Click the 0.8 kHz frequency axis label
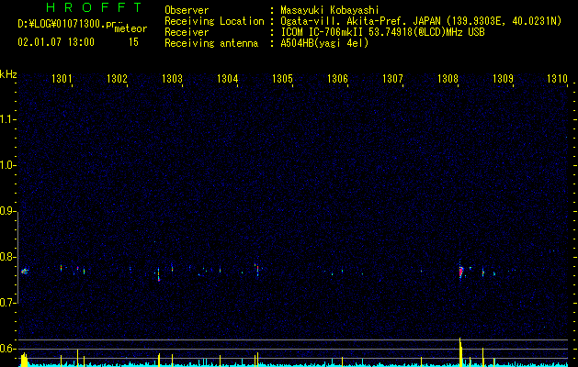This screenshot has height=367, width=578. click(7, 257)
